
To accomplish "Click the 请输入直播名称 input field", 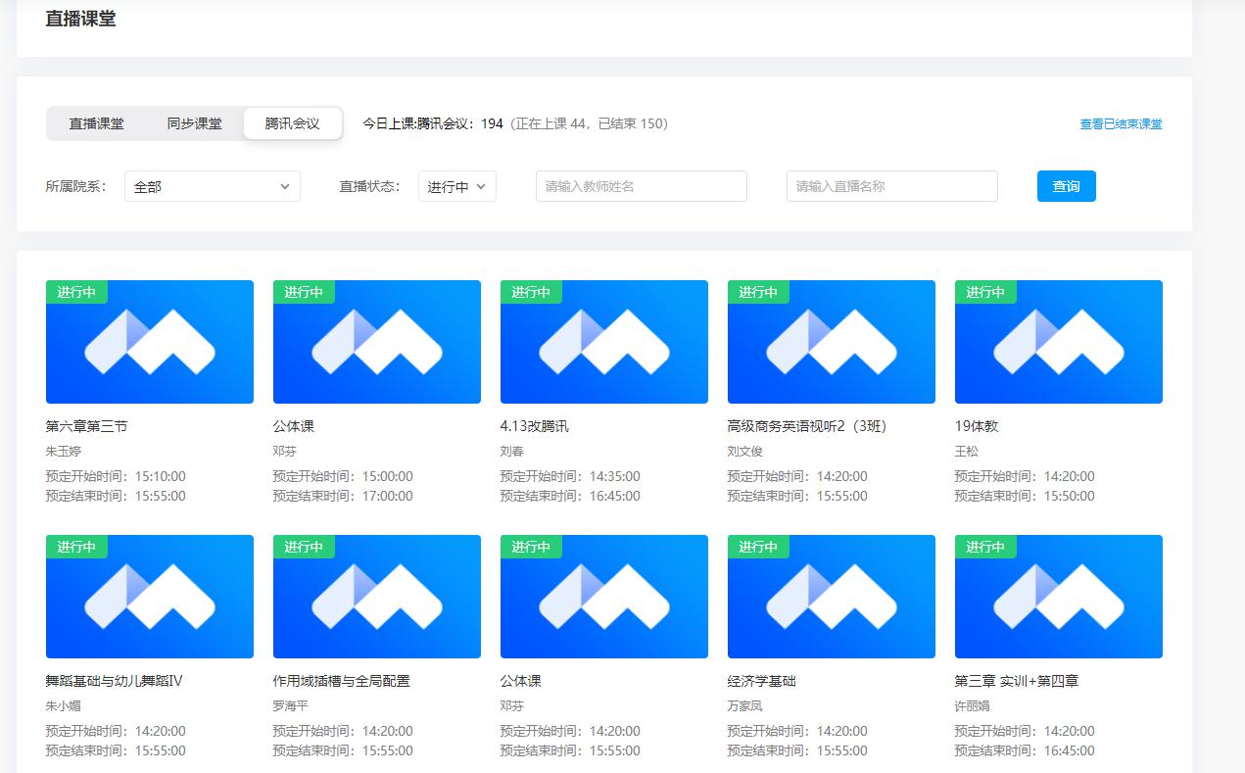I will tap(891, 186).
